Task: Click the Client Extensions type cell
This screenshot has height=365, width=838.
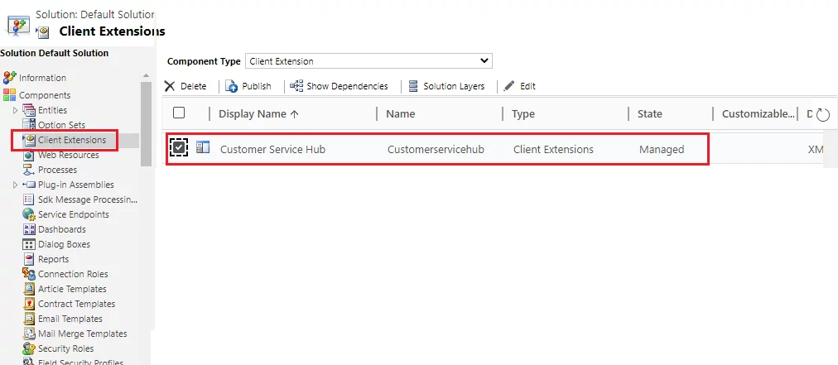Action: click(553, 150)
